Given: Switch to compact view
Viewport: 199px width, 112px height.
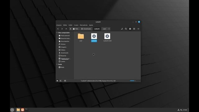Looking at the screenshot, I should coord(138,29).
